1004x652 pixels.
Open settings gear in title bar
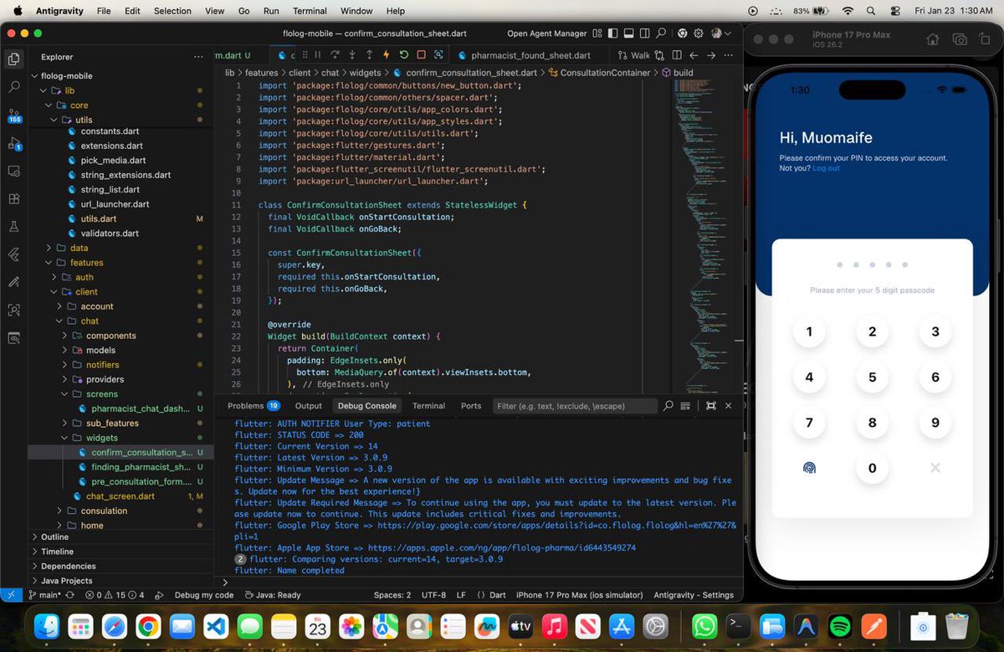coord(699,33)
